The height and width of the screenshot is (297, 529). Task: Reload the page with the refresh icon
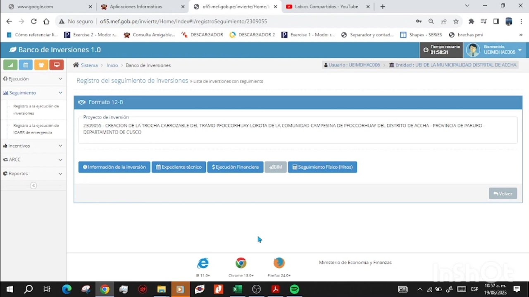click(34, 21)
